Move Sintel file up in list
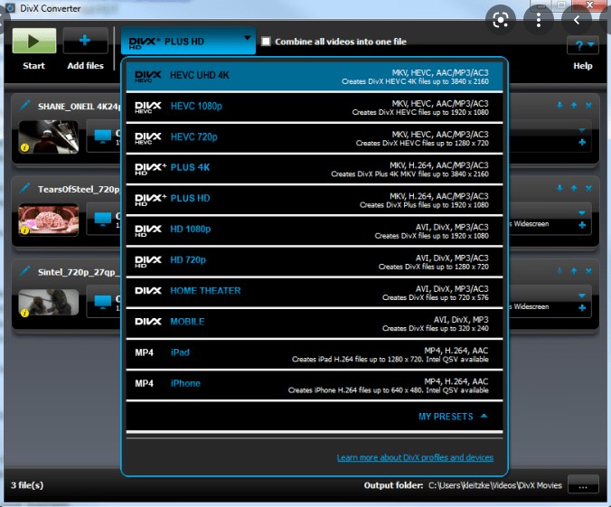611x507 pixels. click(574, 271)
